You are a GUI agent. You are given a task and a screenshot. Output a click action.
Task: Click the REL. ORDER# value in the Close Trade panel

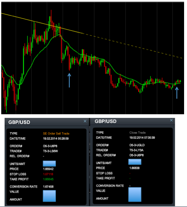136,155
